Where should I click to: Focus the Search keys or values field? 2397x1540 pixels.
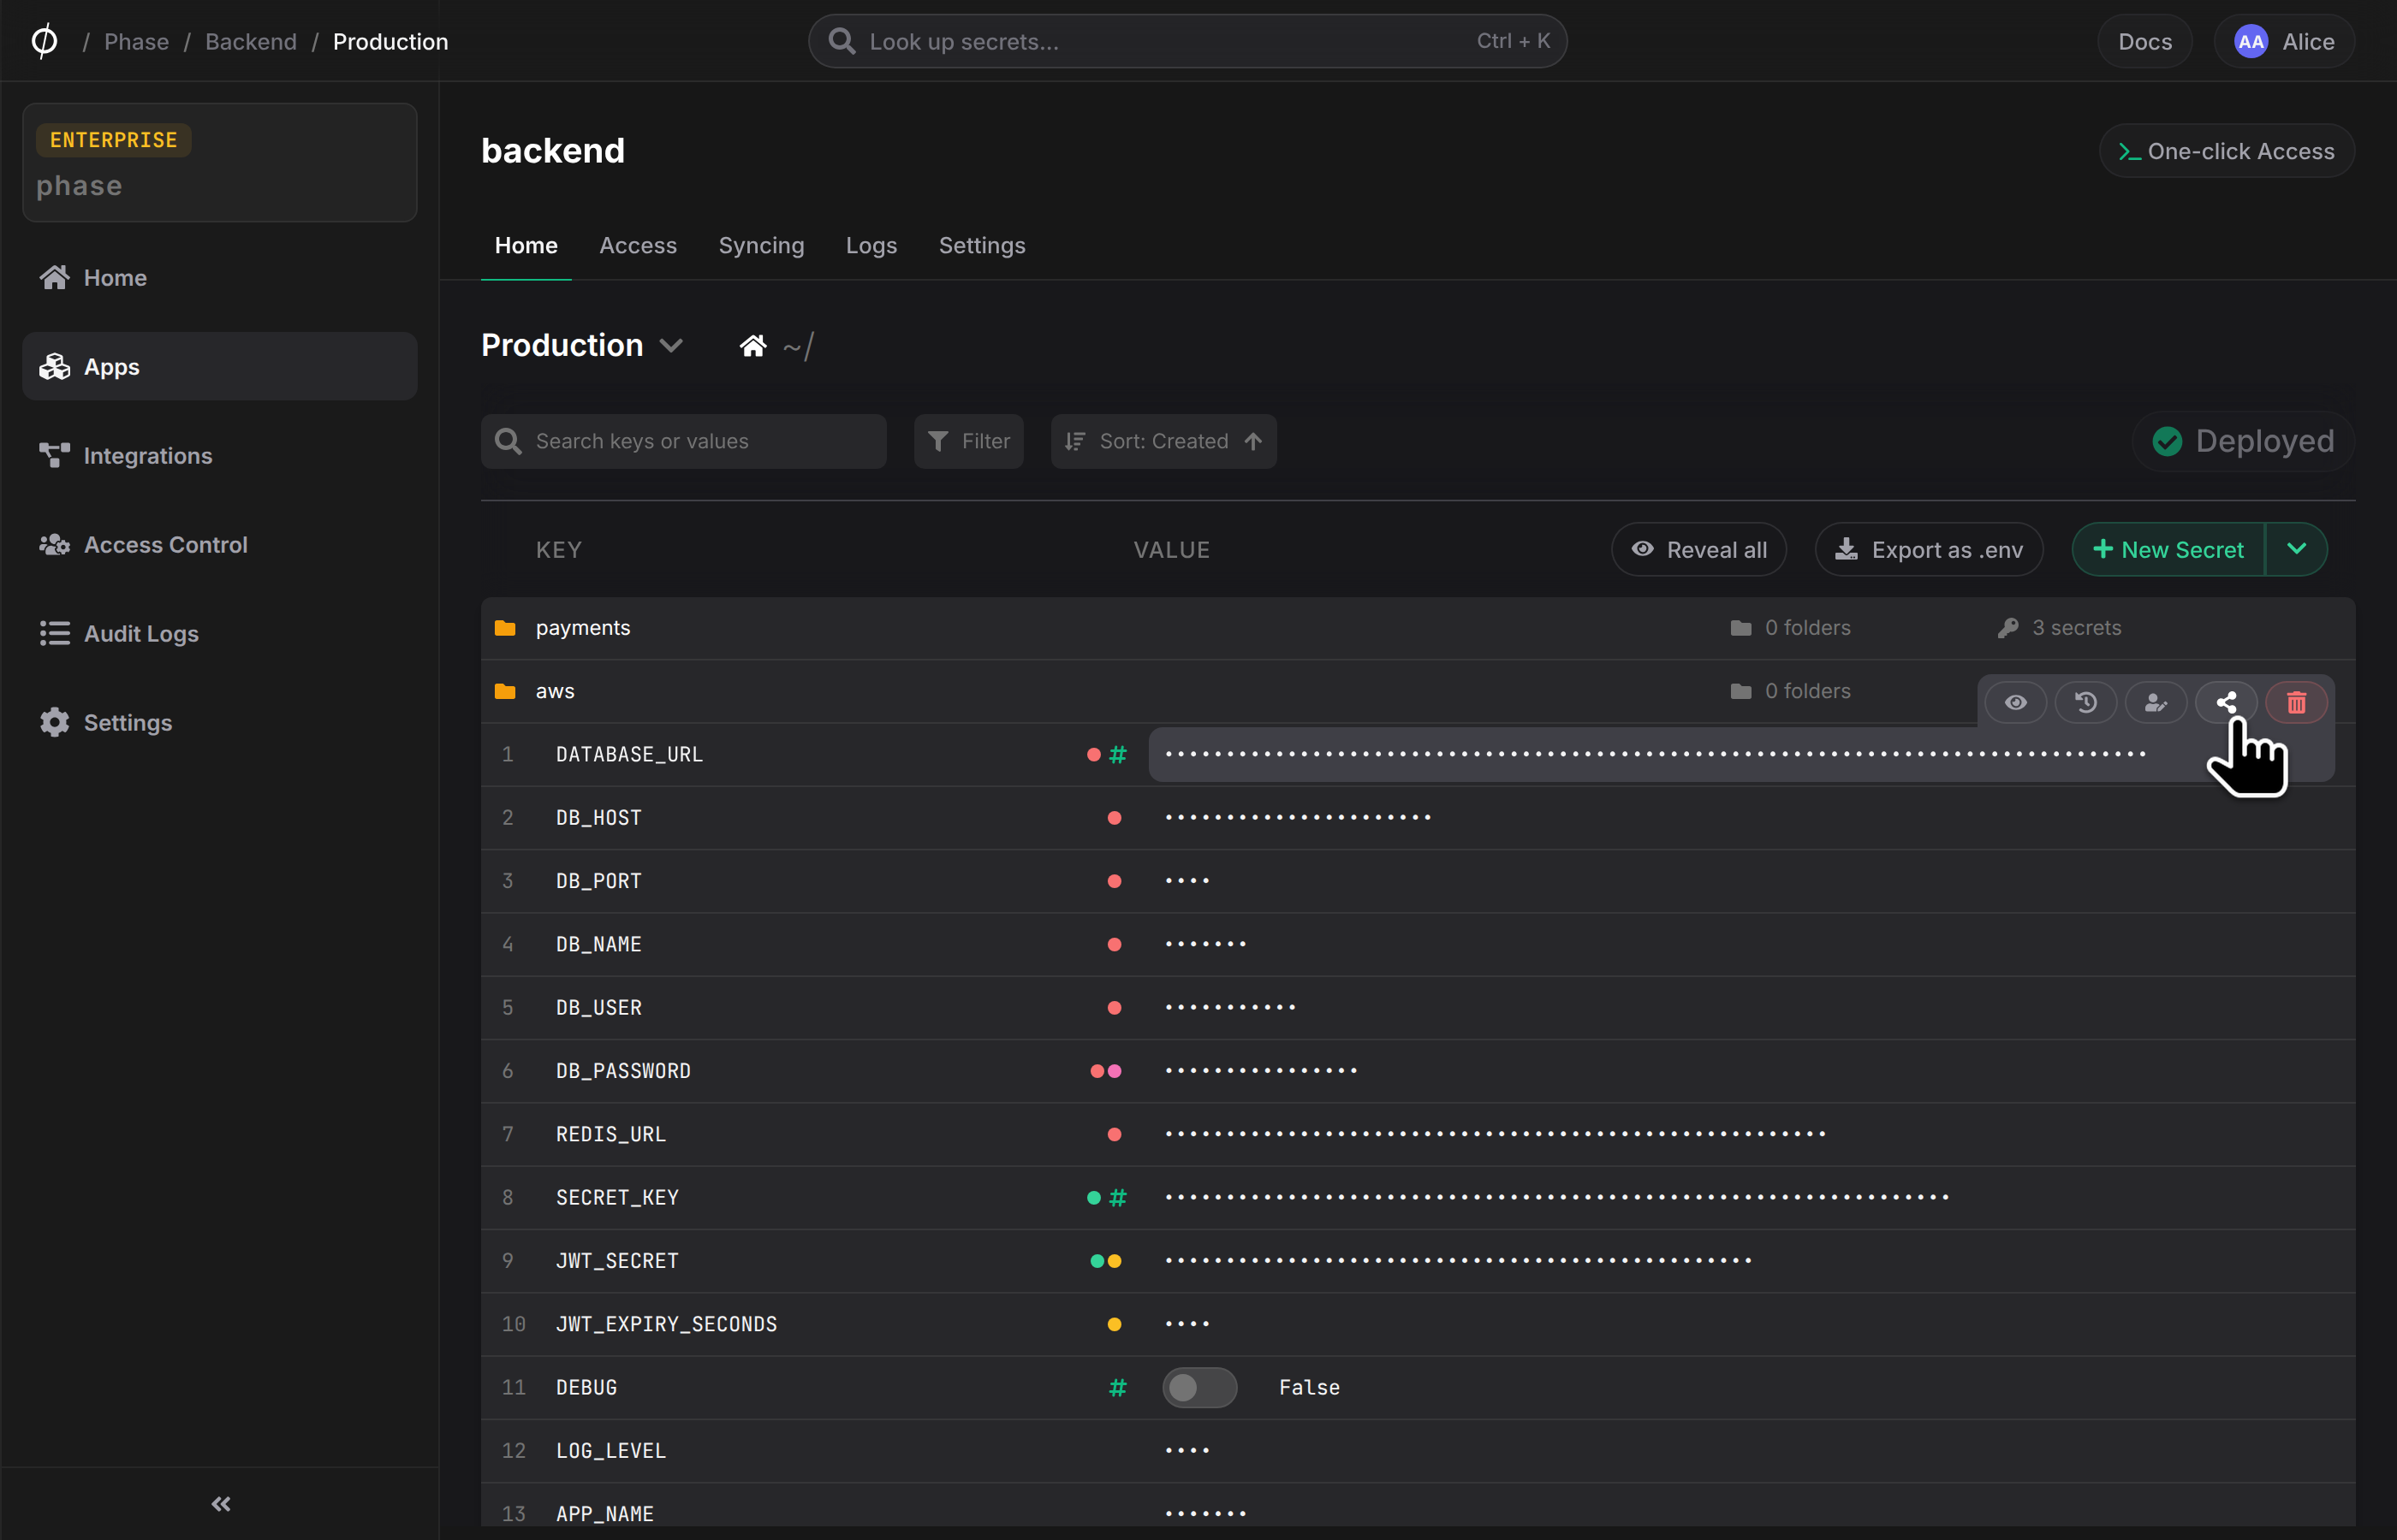coord(683,441)
